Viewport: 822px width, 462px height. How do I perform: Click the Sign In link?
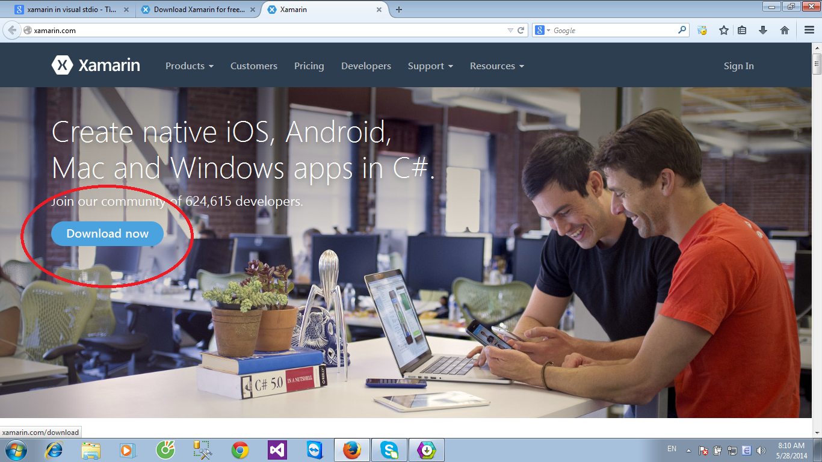tap(738, 66)
